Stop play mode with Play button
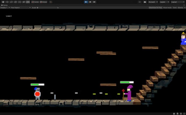 (86, 2)
